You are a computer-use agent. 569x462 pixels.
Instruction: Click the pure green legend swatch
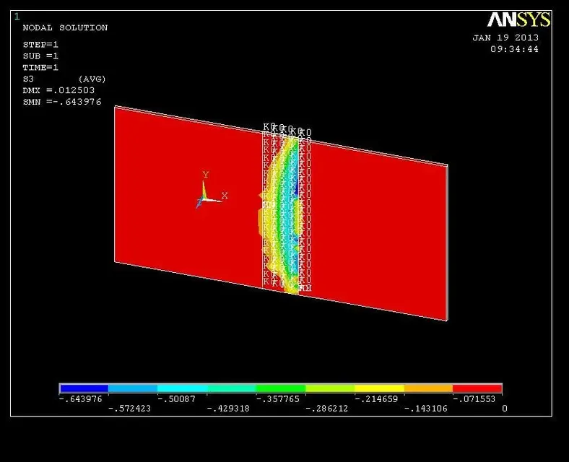pos(281,388)
